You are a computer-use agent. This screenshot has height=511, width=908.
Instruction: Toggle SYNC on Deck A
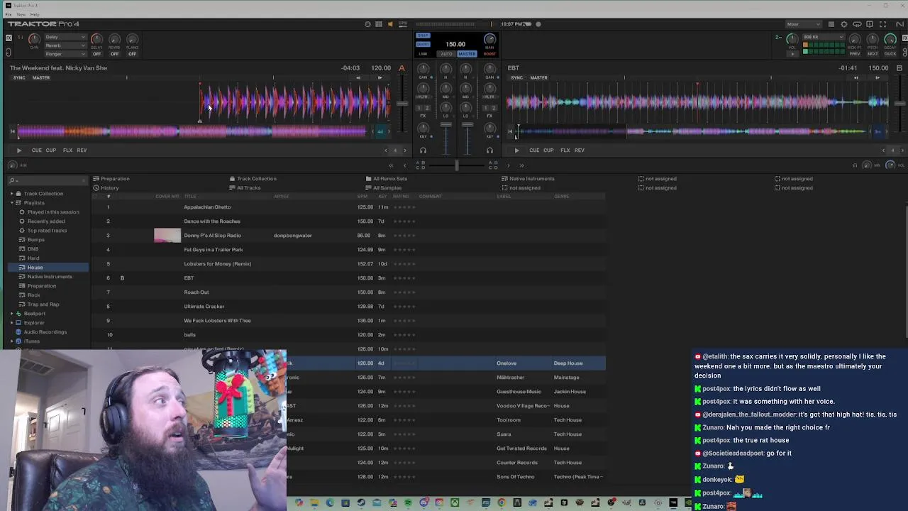20,78
